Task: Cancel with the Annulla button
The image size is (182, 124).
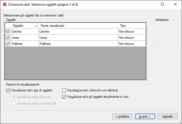Action: 167,116
